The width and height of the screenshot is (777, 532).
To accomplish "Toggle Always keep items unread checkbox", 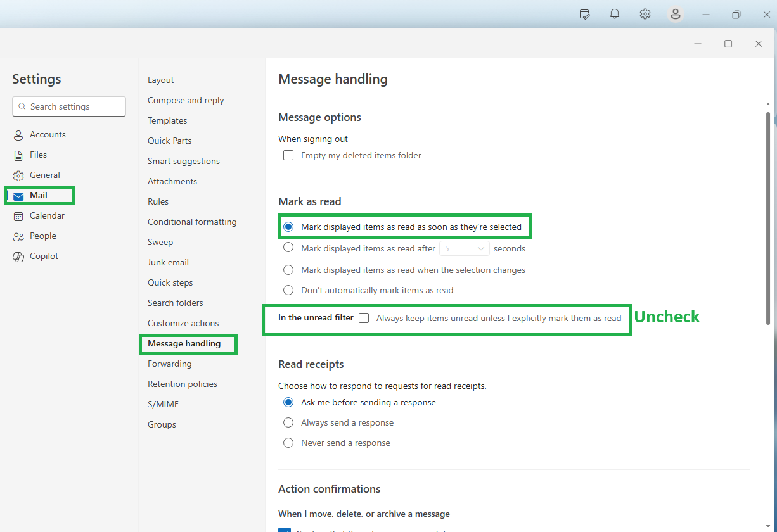I will [364, 318].
